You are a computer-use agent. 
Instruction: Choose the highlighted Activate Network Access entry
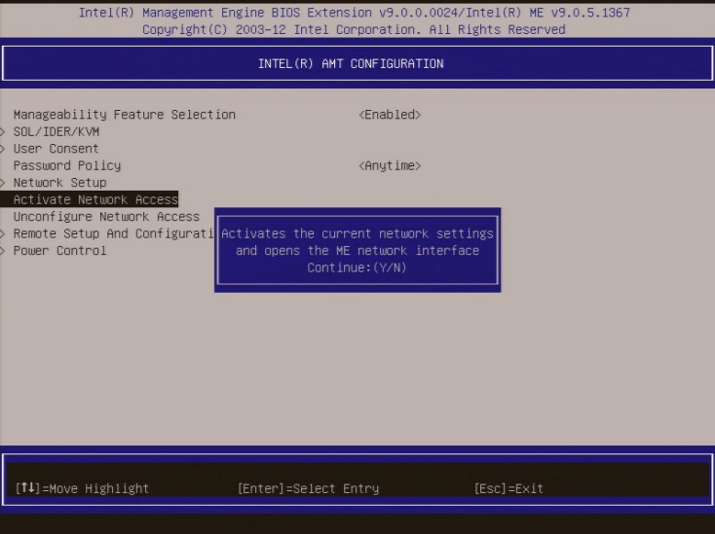(x=95, y=199)
